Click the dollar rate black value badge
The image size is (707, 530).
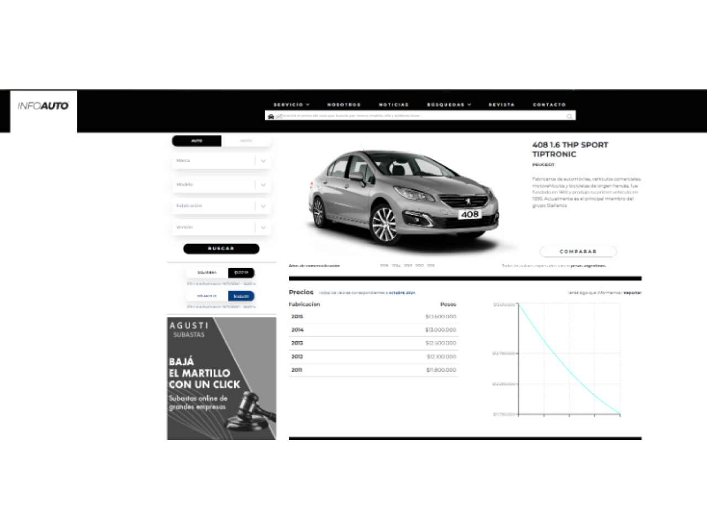point(241,273)
